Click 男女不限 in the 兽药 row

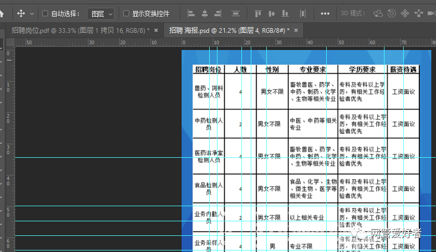point(272,92)
